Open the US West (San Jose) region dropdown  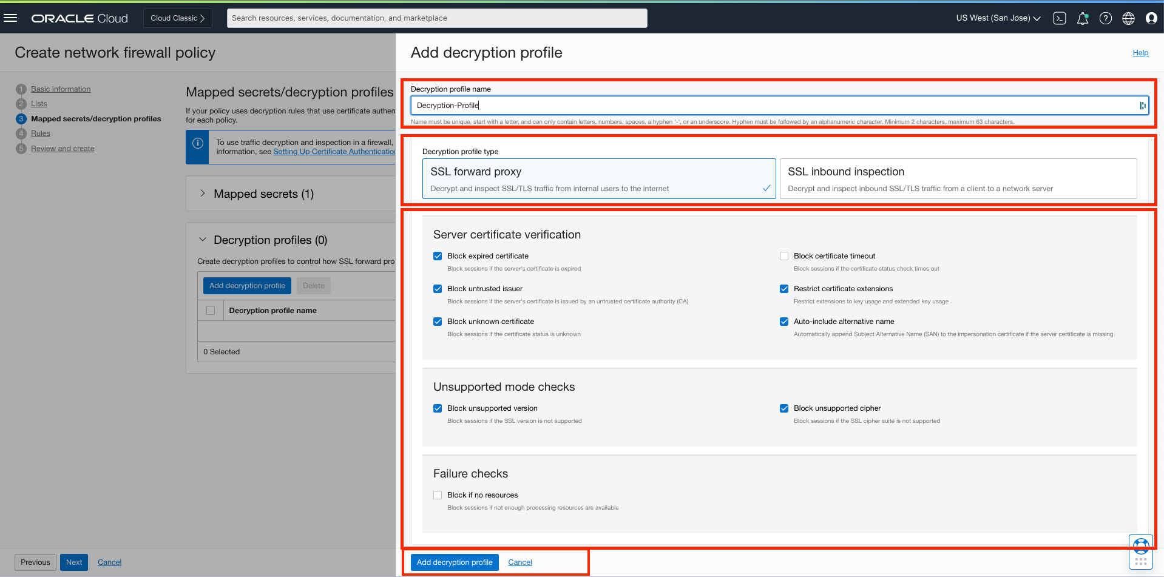point(997,18)
